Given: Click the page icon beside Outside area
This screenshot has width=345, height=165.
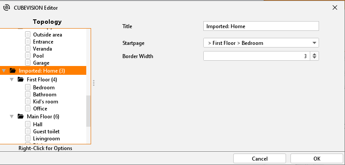Looking at the screenshot, I should (28, 34).
